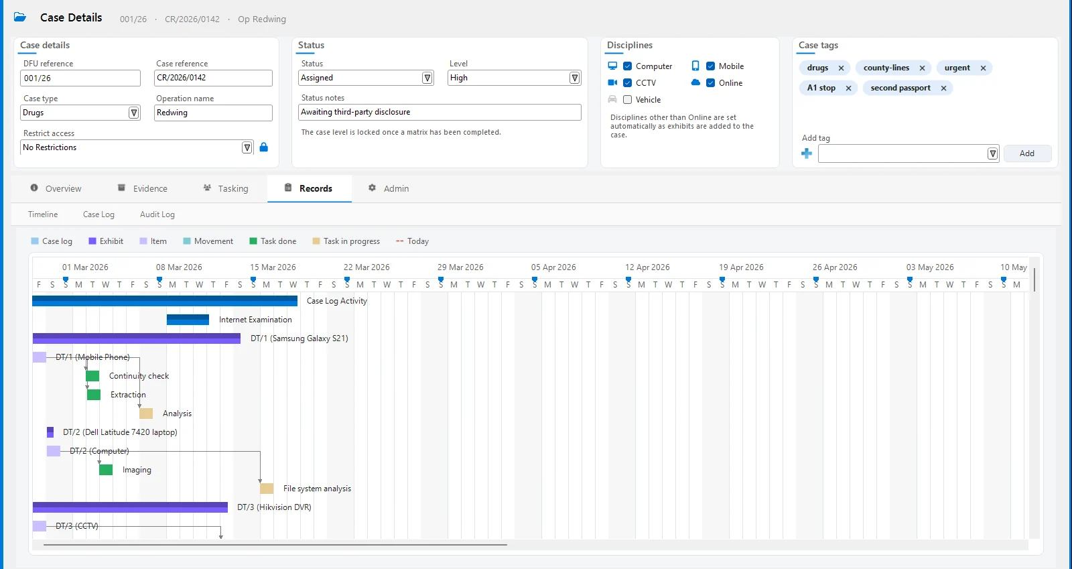The height and width of the screenshot is (569, 1072).
Task: Switch to the Overview tab
Action: [x=56, y=188]
